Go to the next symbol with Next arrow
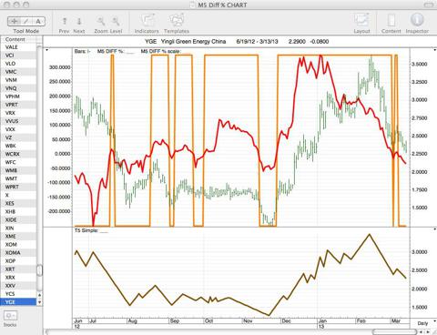This screenshot has height=335, width=437. (x=79, y=21)
